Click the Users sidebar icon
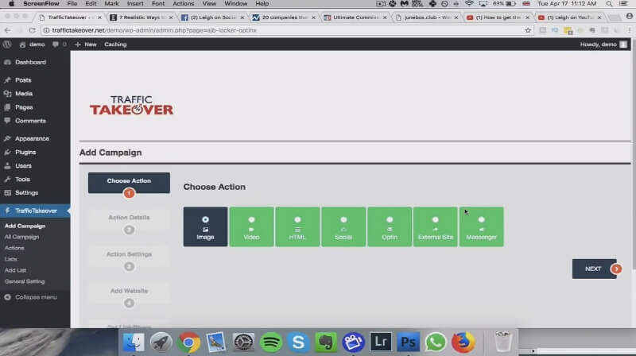The image size is (636, 356). coord(7,166)
